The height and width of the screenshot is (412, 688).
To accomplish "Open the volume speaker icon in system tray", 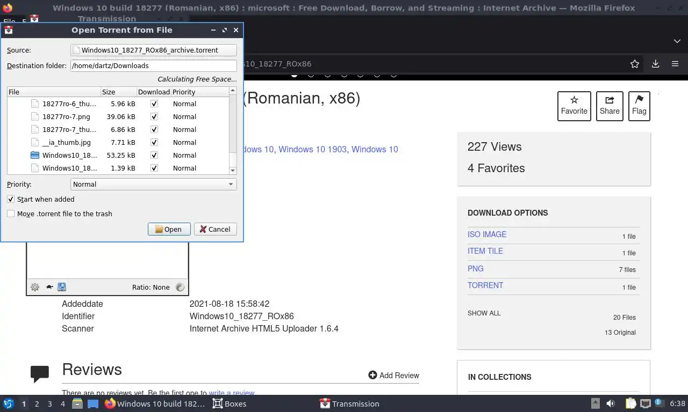I will click(x=611, y=403).
